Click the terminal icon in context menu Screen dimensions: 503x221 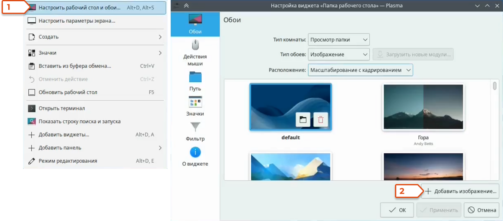(x=32, y=108)
